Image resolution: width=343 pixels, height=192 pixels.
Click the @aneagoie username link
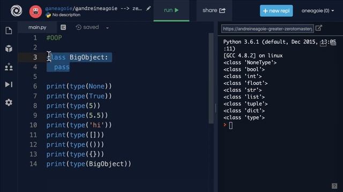58,9
